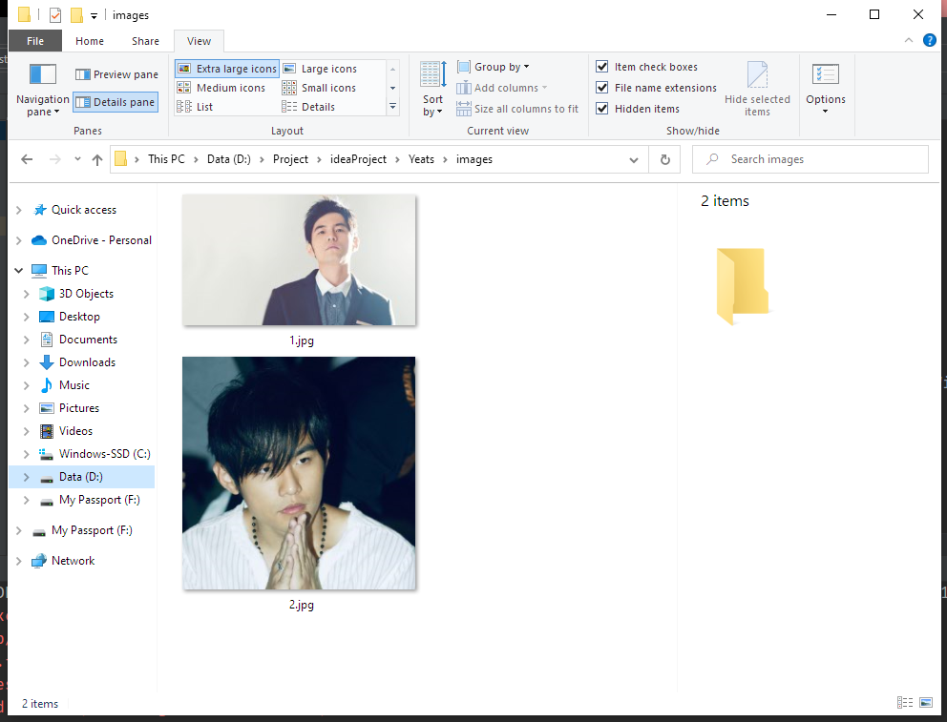The width and height of the screenshot is (947, 722).
Task: Select Videos in navigation tree
Action: 75,431
